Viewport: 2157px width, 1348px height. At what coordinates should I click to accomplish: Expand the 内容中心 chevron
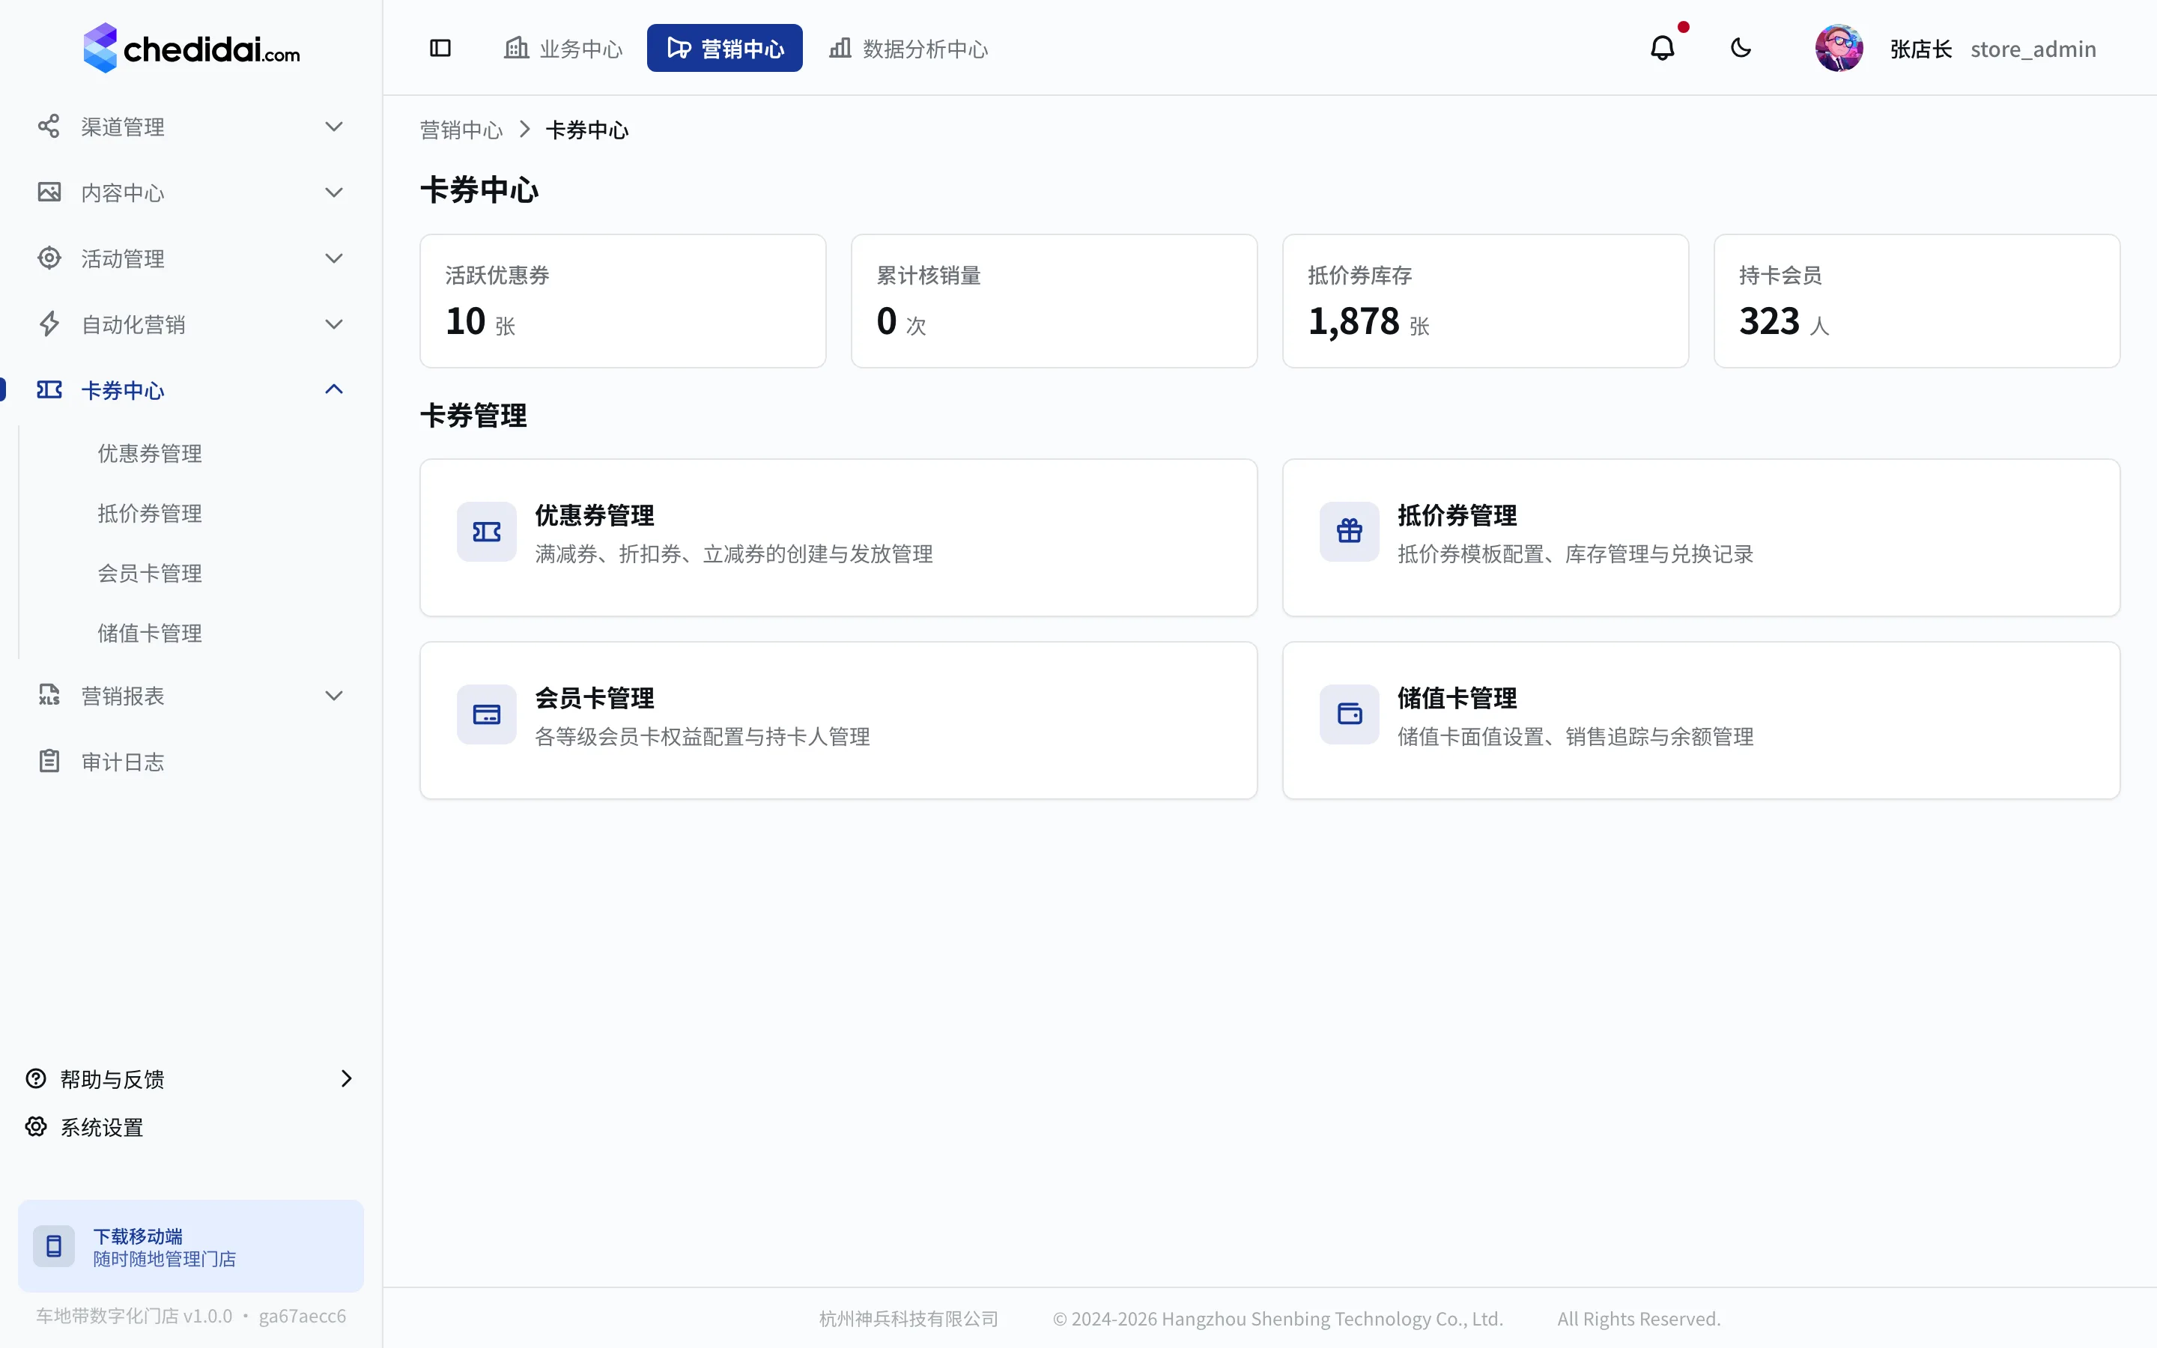(334, 192)
